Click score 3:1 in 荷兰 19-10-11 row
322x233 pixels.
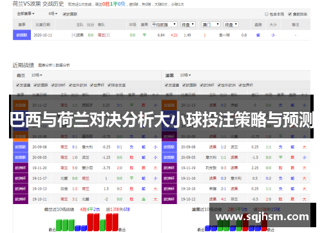pyautogui.click(x=75, y=200)
